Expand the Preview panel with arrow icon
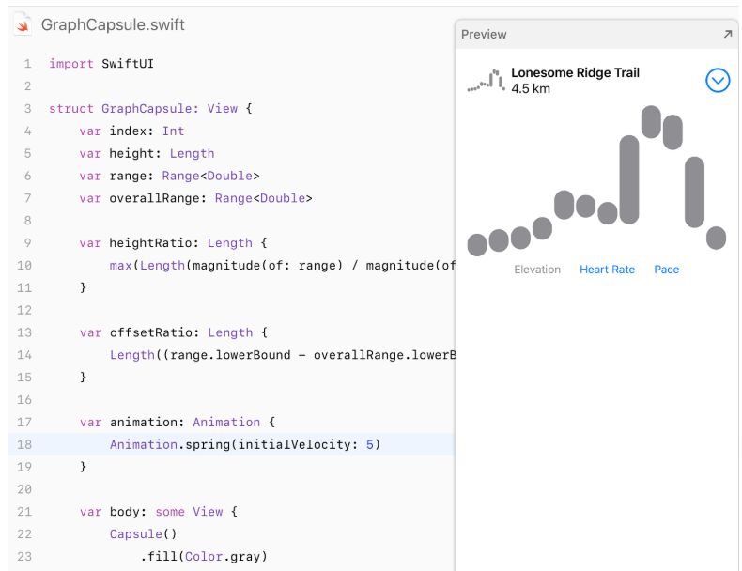This screenshot has height=571, width=742. click(x=727, y=34)
